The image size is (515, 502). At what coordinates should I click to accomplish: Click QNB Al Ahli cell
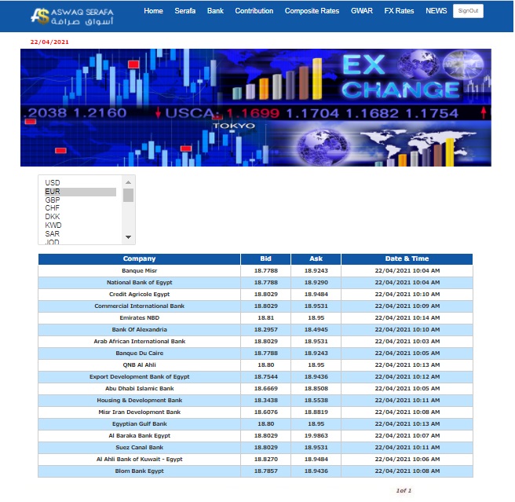139,365
